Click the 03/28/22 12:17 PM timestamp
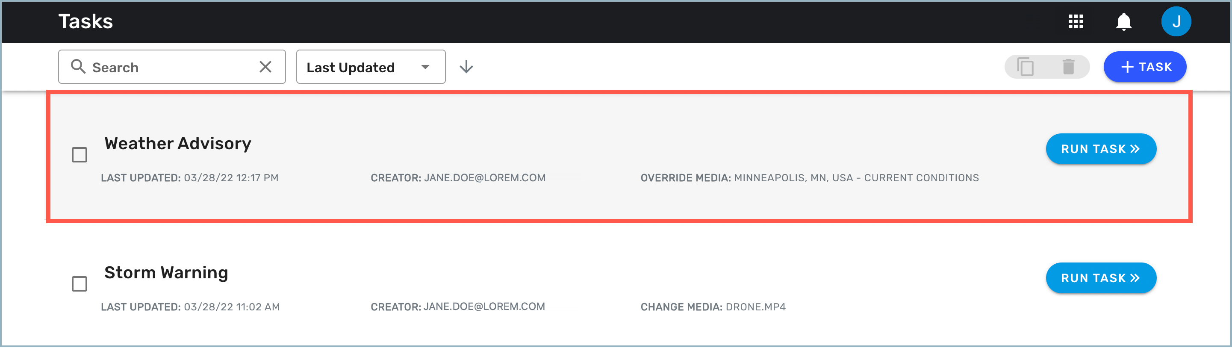1232x348 pixels. [231, 178]
